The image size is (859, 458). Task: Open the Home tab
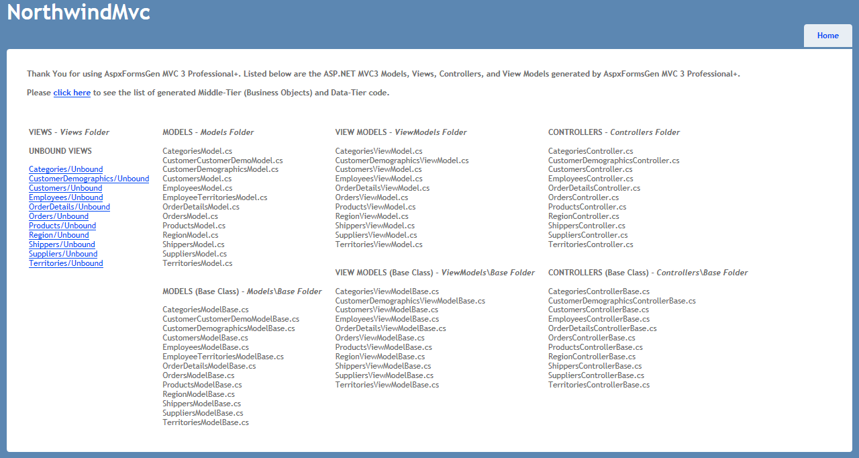click(x=828, y=36)
